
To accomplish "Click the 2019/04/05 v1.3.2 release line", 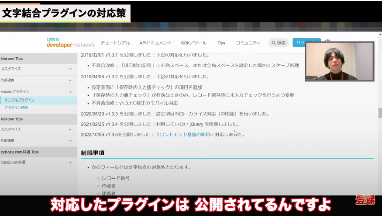I will point(145,77).
